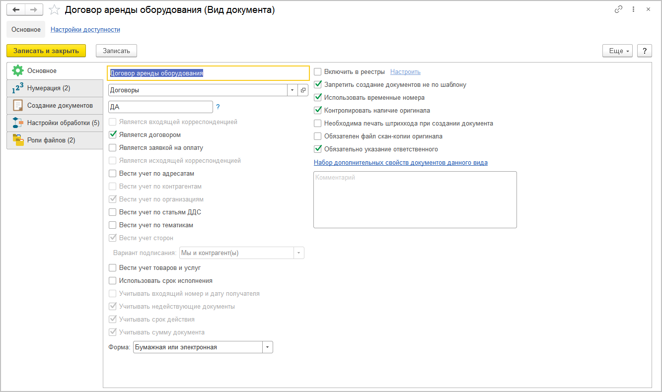Open Набор дополнительных свойств link
This screenshot has width=662, height=392.
[x=400, y=162]
